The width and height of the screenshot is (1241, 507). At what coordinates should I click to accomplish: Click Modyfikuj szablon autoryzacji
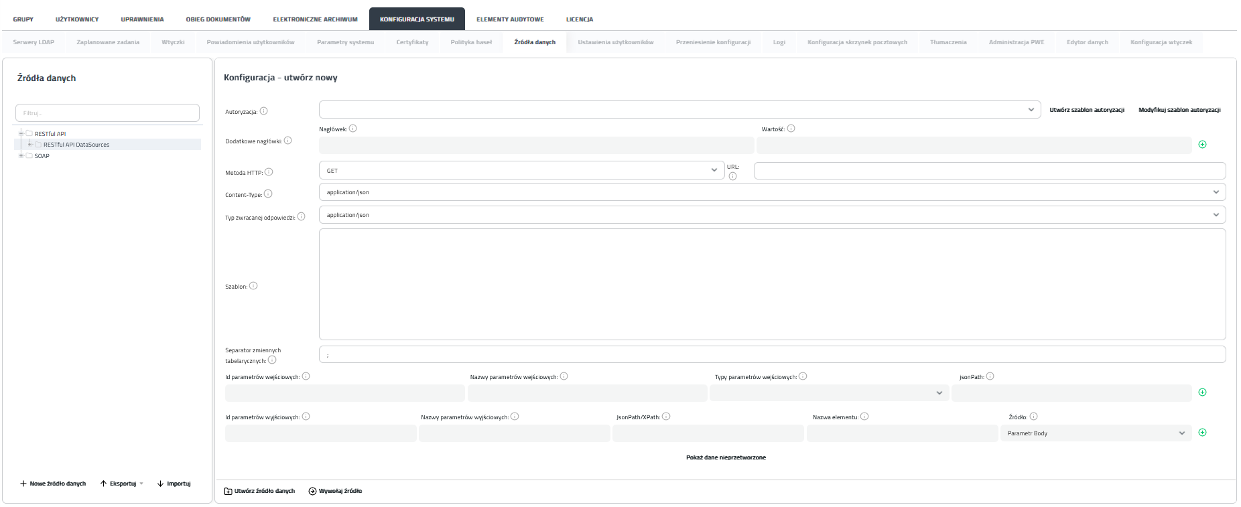[1179, 110]
